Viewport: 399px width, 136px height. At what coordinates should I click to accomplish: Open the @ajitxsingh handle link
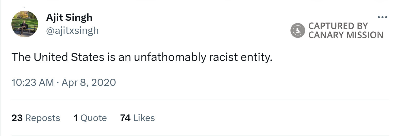tap(72, 31)
